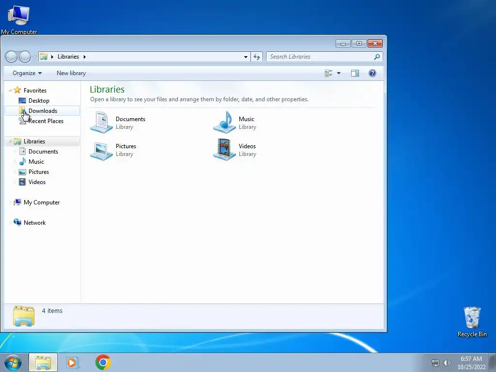Click Windows Explorer taskbar icon
Viewport: 496px width, 372px height.
[43, 362]
